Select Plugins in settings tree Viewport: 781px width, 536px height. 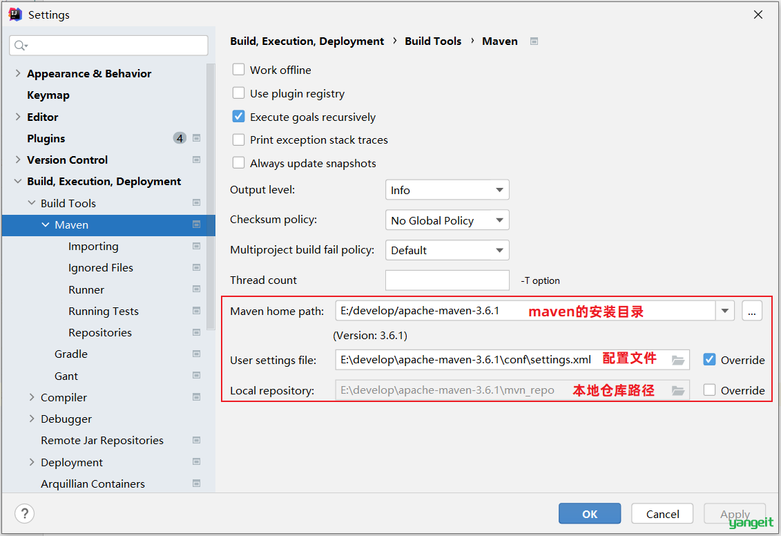point(46,138)
